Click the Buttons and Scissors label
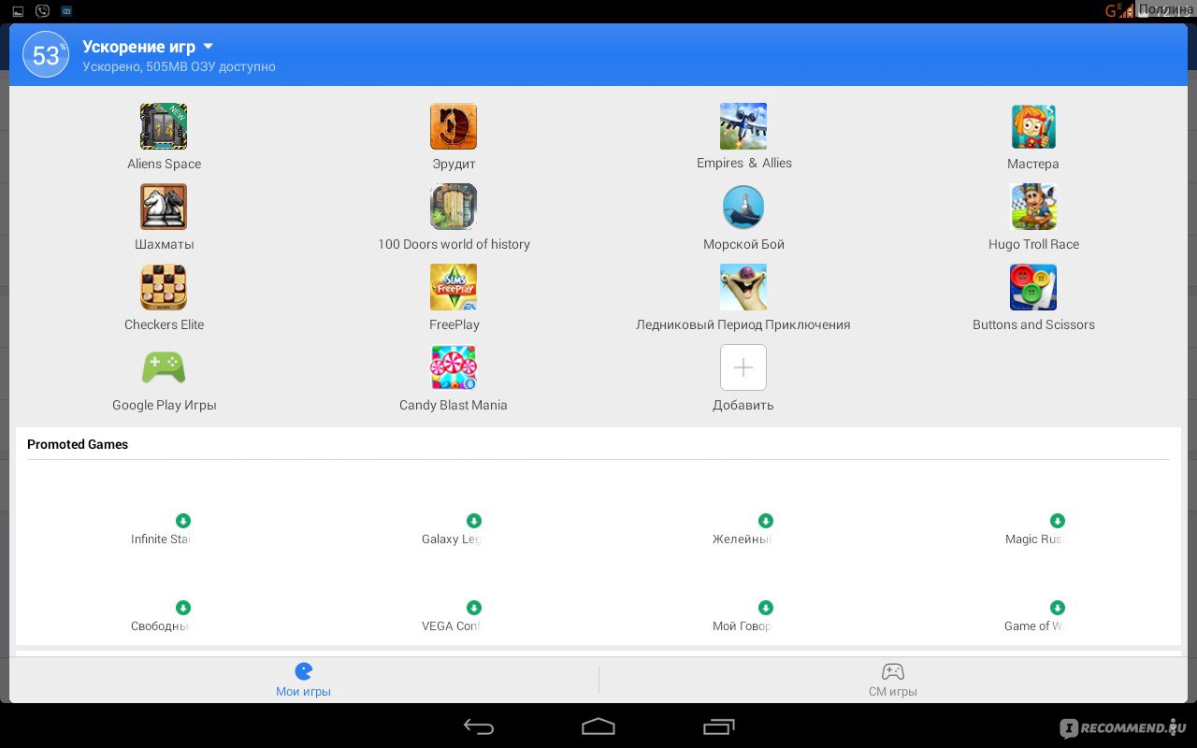 (1033, 324)
